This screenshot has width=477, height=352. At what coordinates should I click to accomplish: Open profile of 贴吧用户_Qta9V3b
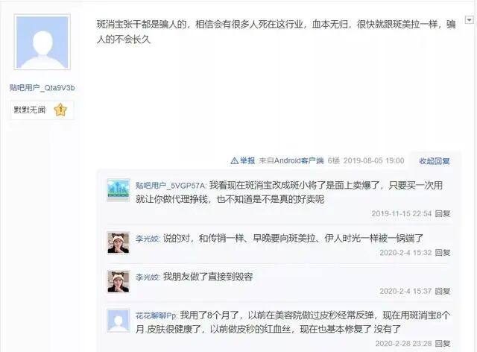[42, 88]
